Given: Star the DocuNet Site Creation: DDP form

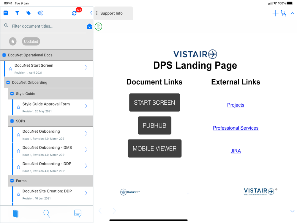Looking at the screenshot, I should pos(18,194).
